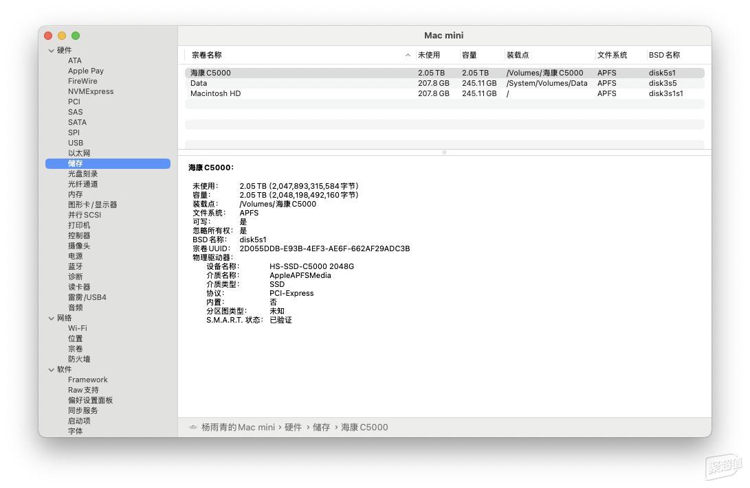
Task: Collapse the 软件 sidebar section
Action: pos(51,369)
